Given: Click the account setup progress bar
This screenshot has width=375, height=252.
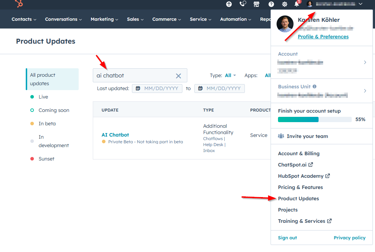Looking at the screenshot, I should pyautogui.click(x=314, y=119).
